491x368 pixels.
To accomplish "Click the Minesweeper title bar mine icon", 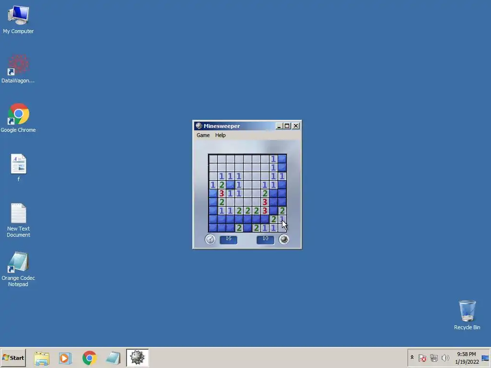I will click(x=199, y=126).
